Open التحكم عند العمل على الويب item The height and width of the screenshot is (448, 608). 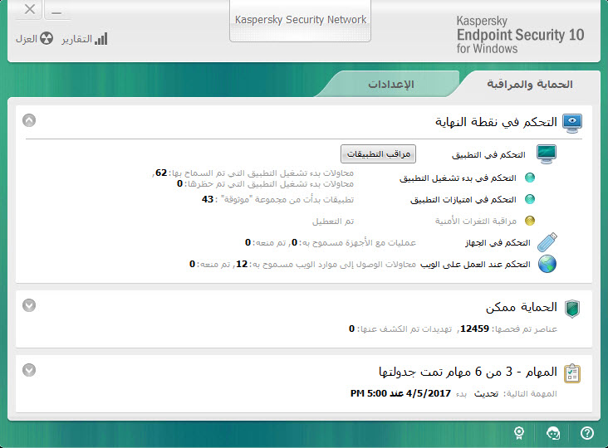tap(475, 265)
